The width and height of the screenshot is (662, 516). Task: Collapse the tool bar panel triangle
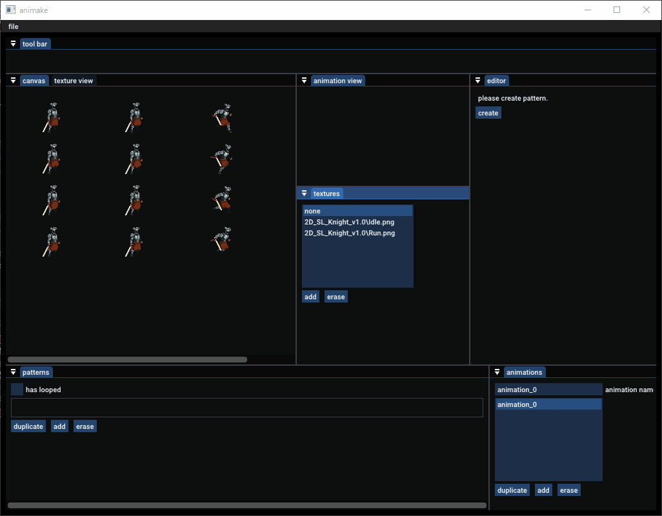click(13, 44)
